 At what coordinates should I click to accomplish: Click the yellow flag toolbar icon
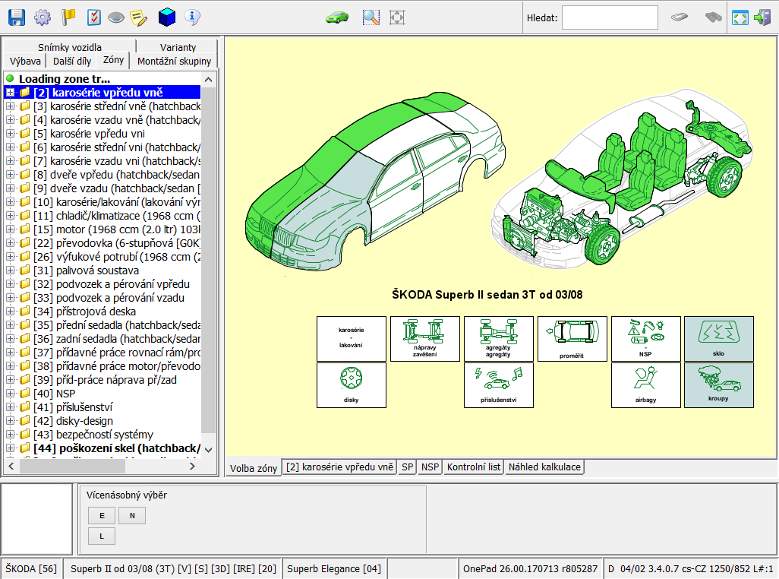68,17
